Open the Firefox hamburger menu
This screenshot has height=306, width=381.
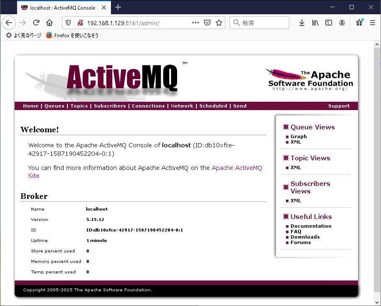[x=373, y=23]
